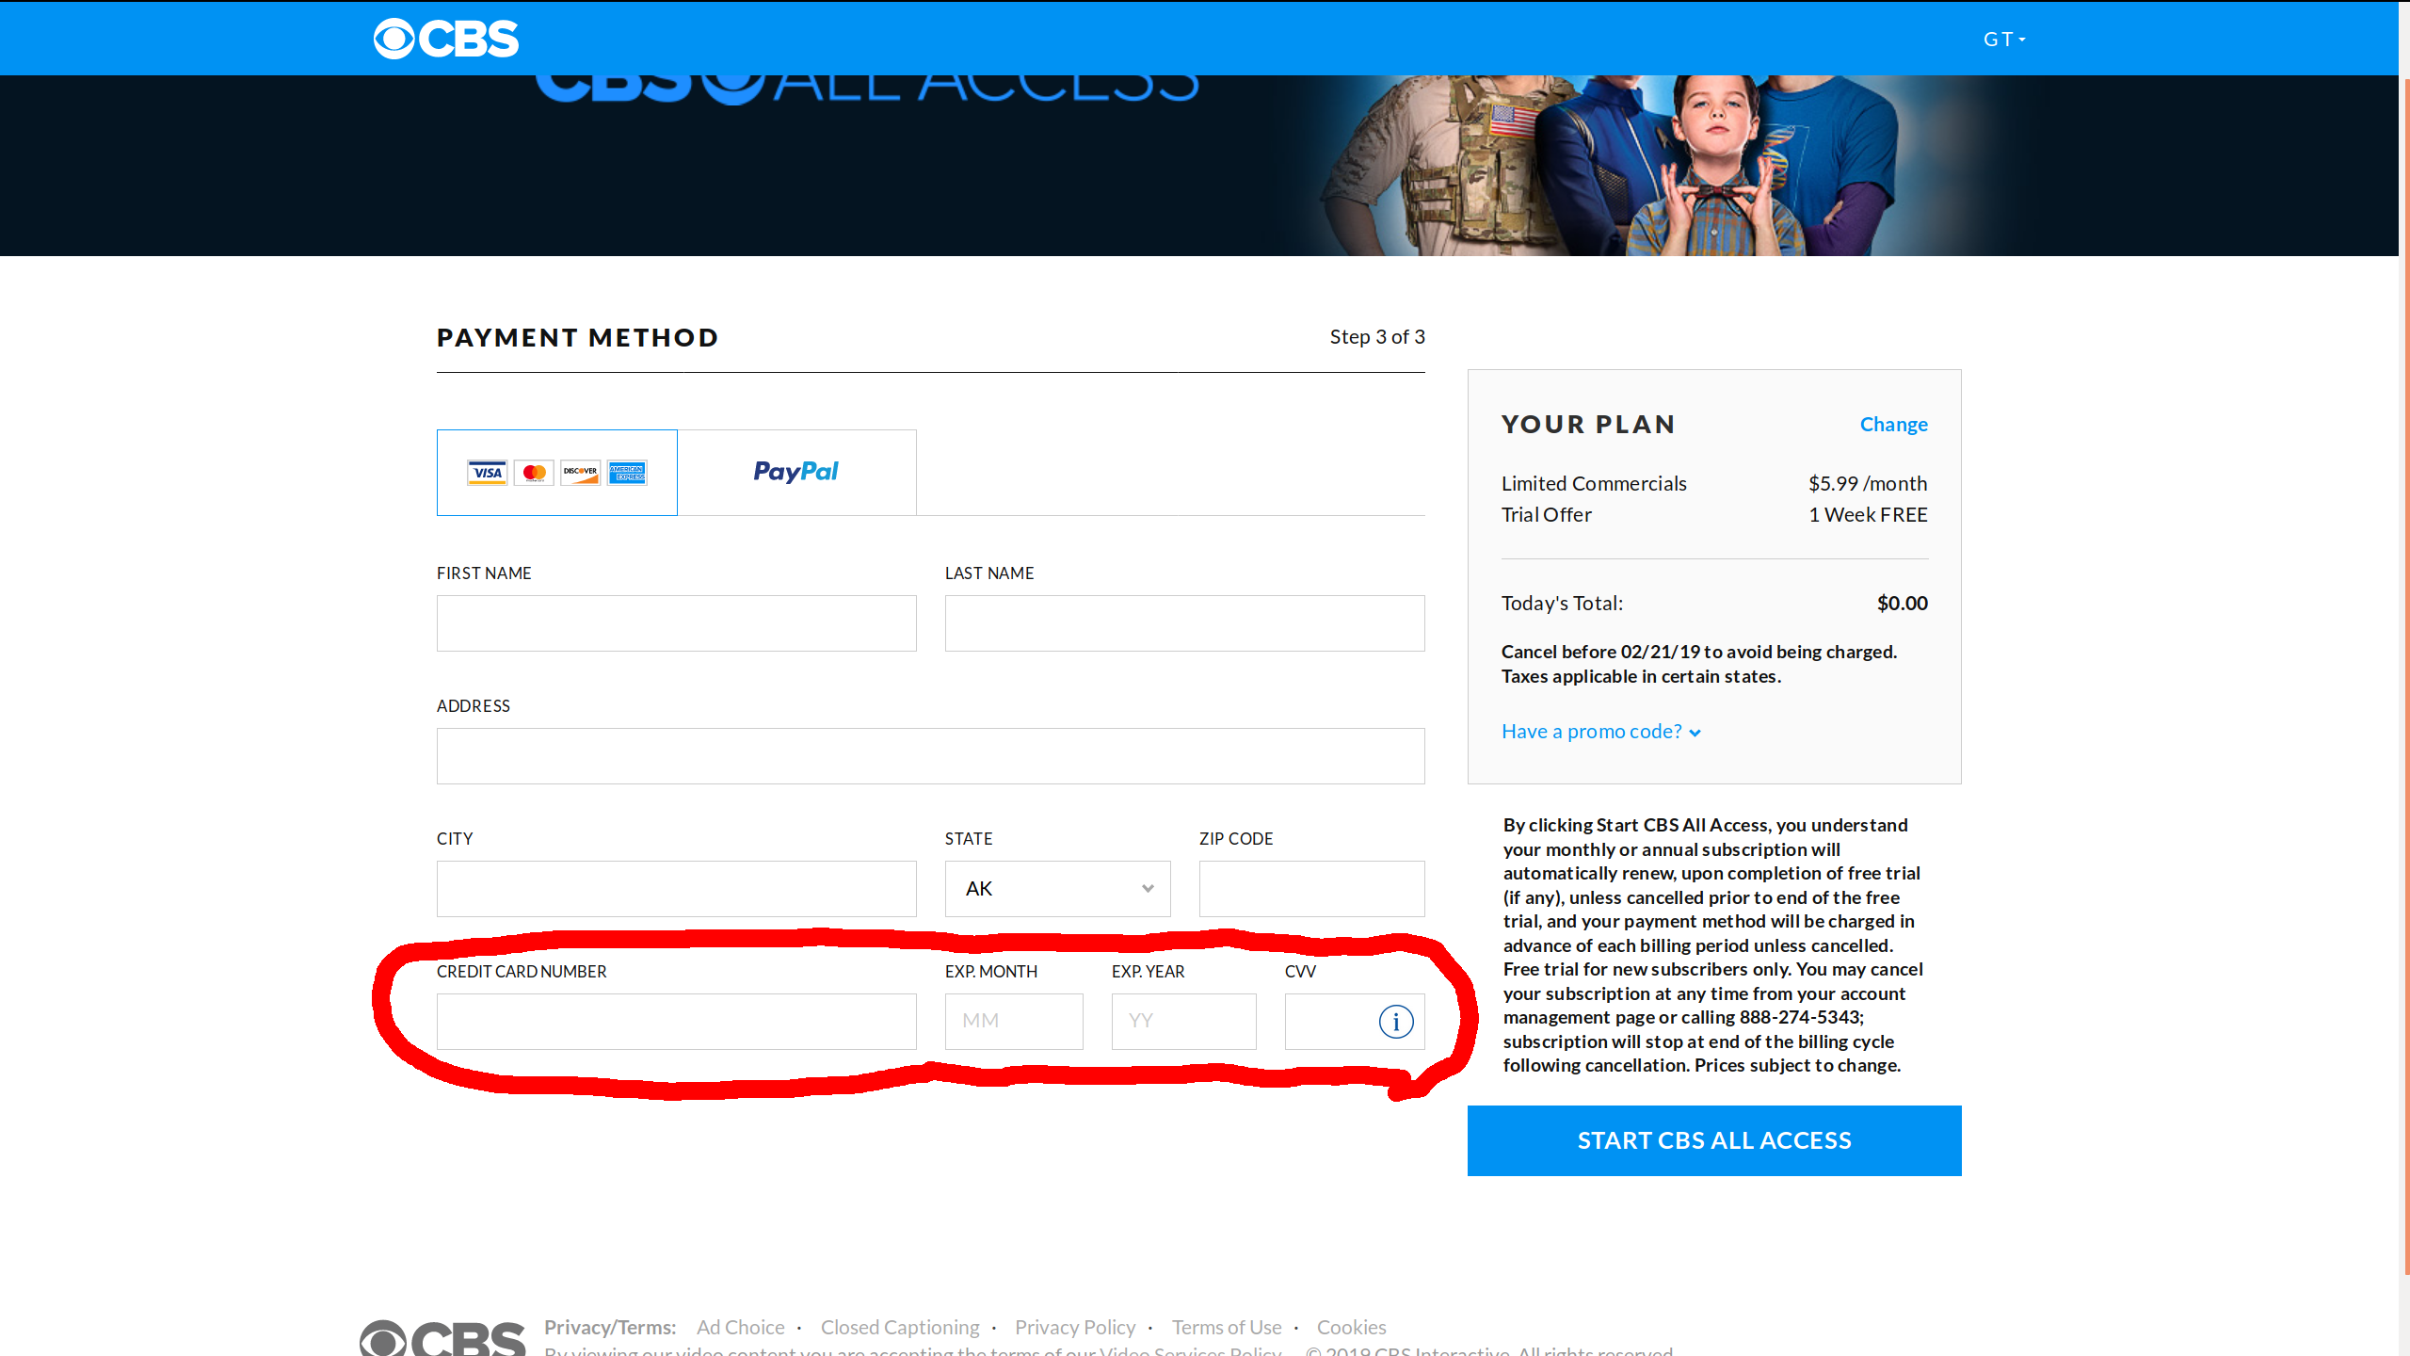This screenshot has width=2410, height=1356.
Task: Click inside the CREDIT CARD NUMBER field
Action: click(676, 1021)
